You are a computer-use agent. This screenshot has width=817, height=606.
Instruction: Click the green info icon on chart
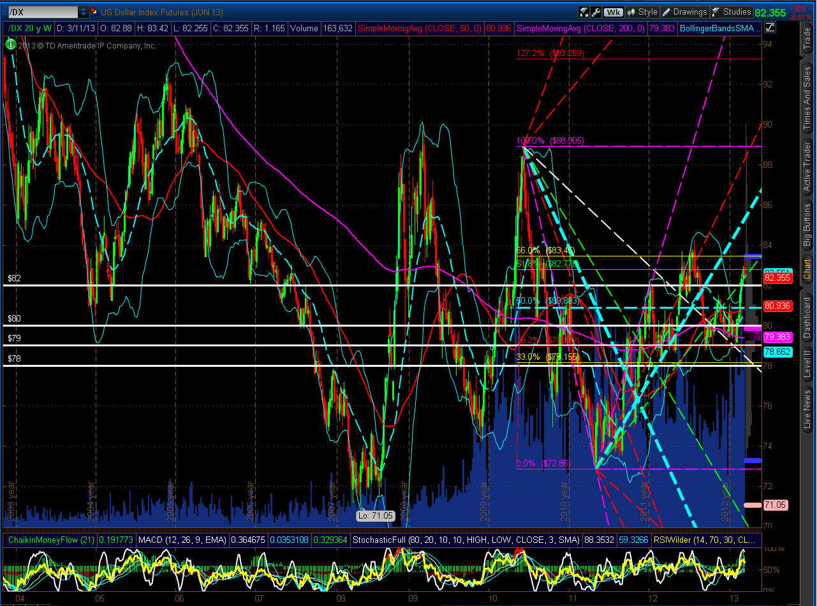(x=11, y=45)
